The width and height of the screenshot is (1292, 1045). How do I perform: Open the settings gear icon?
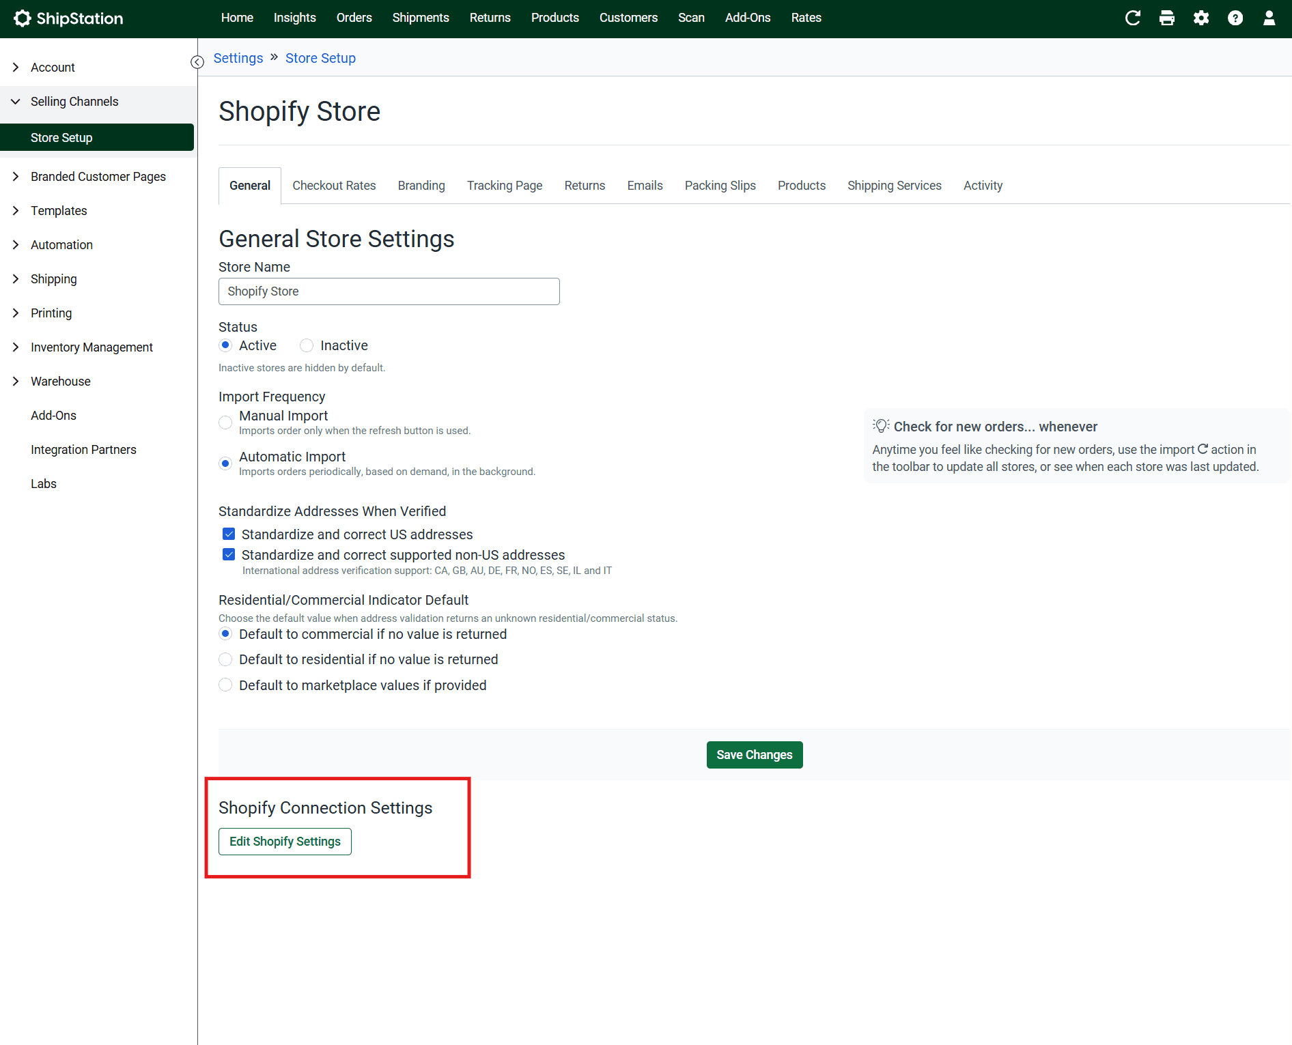coord(1201,18)
